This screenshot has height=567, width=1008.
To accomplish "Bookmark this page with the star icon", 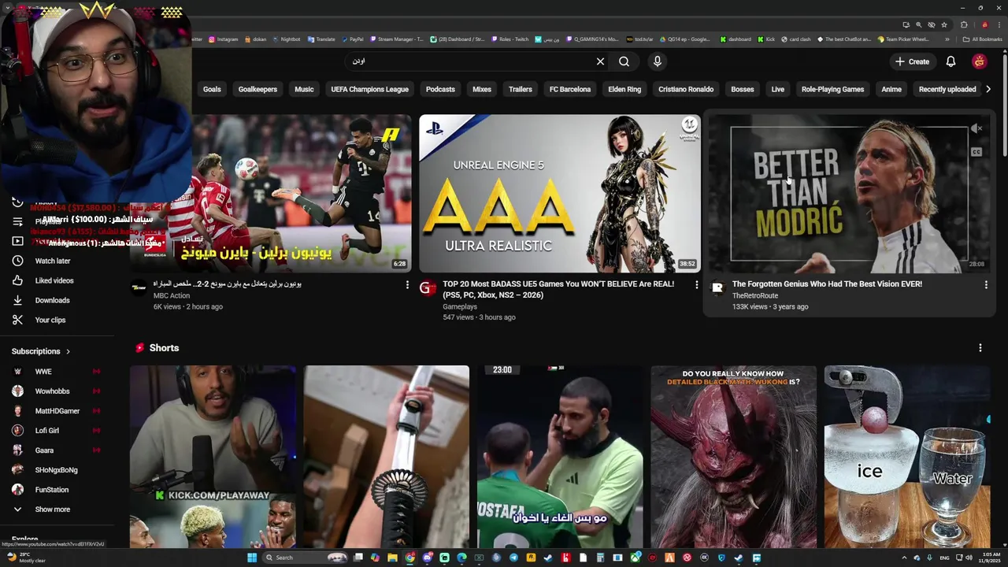I will point(944,24).
